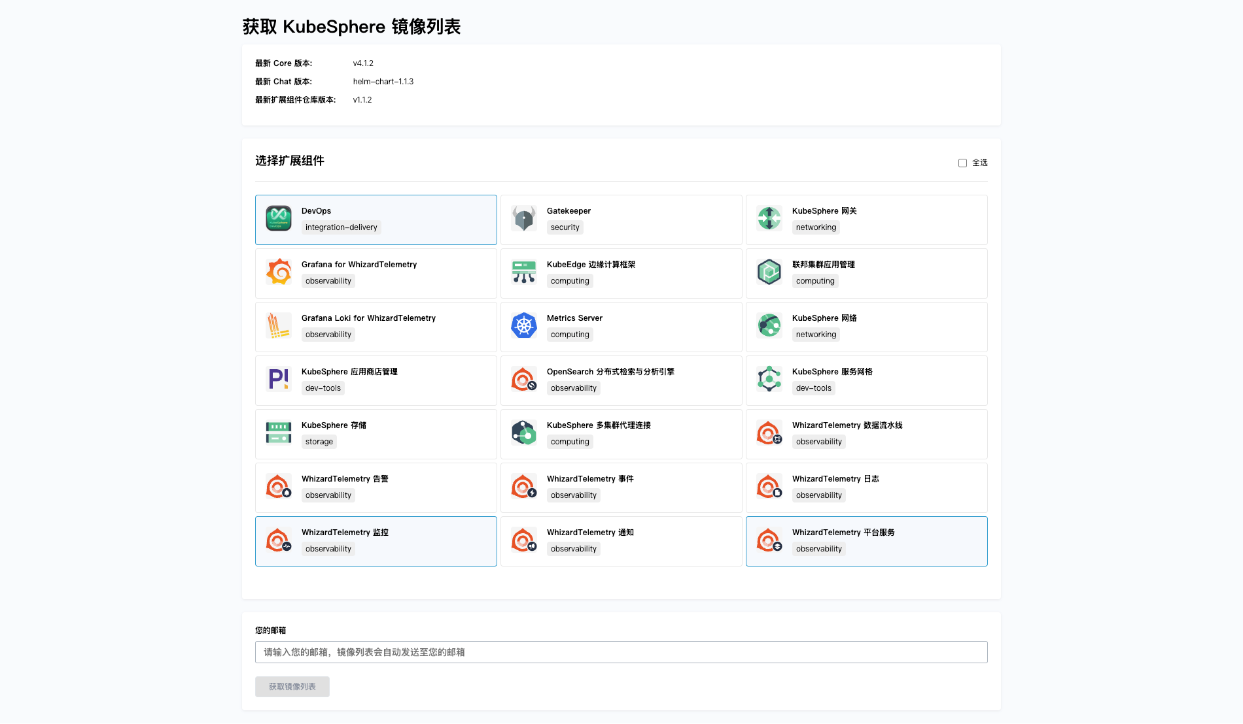This screenshot has width=1243, height=724.
Task: Click the 联邦集群应用管理 icon
Action: [x=769, y=272]
